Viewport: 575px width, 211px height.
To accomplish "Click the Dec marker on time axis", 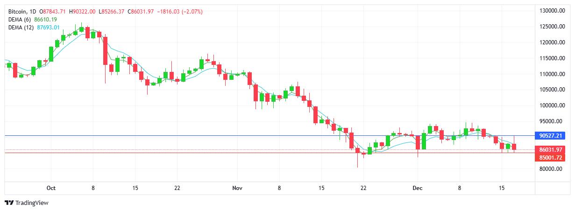I will 417,188.
